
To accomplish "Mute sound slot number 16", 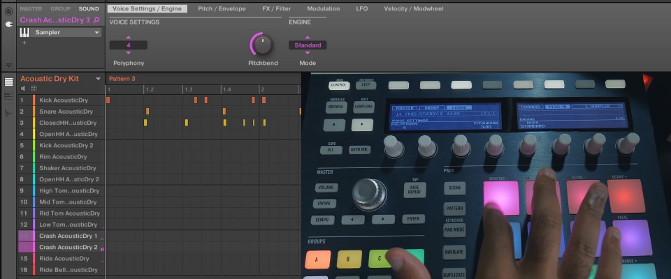I will 24,270.
